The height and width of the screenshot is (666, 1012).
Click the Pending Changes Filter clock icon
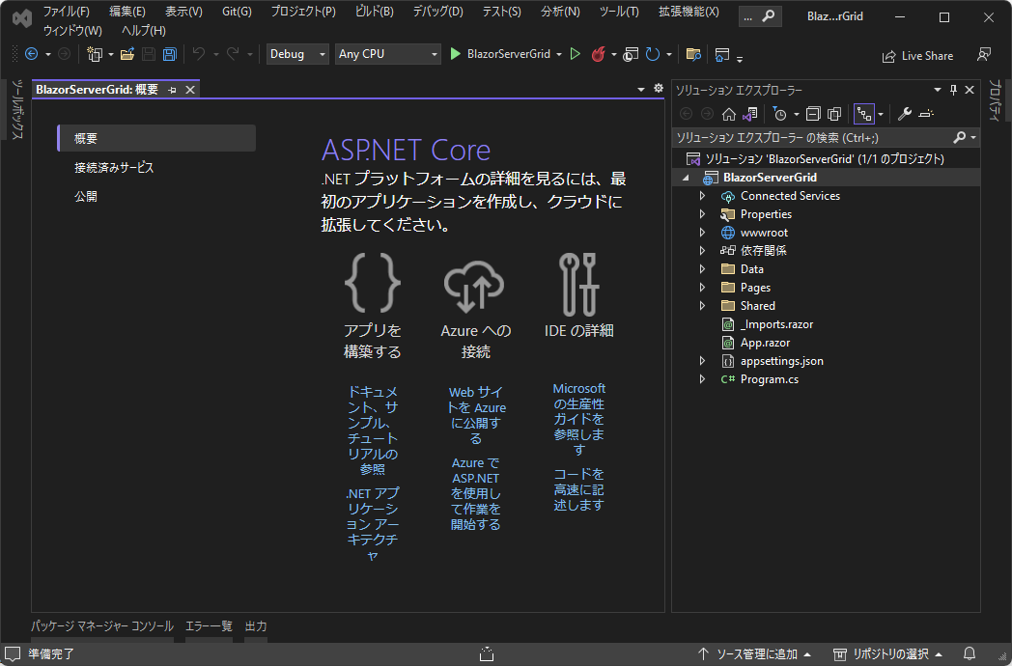click(779, 114)
